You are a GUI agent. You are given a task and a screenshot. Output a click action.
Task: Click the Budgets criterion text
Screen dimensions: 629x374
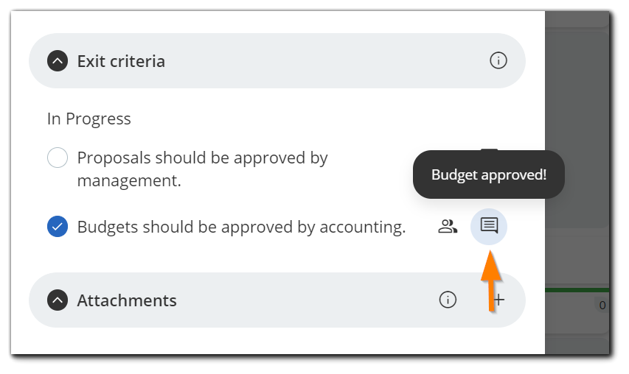coord(241,227)
